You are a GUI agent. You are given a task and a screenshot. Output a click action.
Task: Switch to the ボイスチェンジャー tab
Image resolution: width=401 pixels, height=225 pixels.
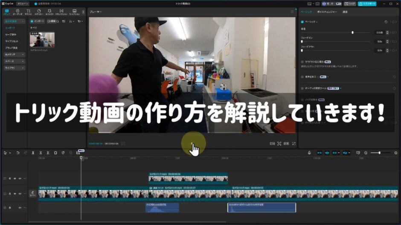pyautogui.click(x=327, y=12)
